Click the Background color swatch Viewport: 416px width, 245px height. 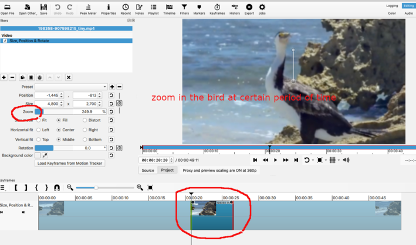pyautogui.click(x=38, y=155)
